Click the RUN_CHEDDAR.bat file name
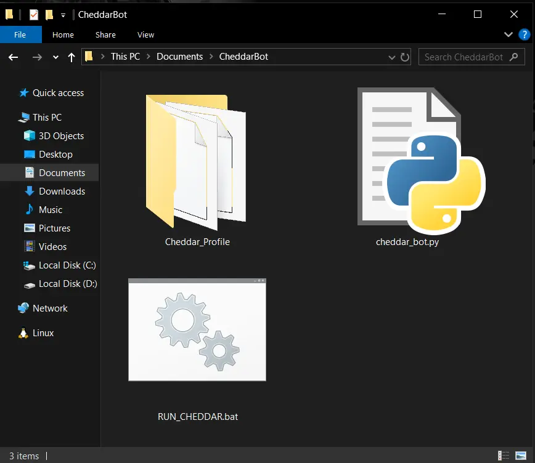Viewport: 535px width, 463px height. click(x=198, y=417)
